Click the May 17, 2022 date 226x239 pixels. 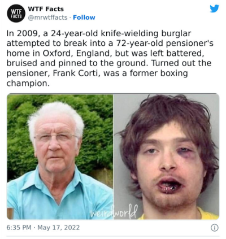tap(59, 228)
